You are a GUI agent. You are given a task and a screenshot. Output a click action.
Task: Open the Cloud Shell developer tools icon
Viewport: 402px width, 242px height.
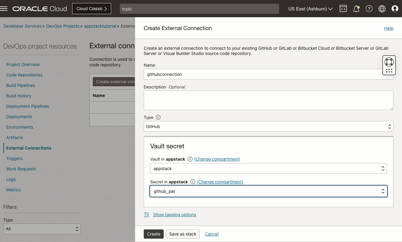(x=343, y=9)
